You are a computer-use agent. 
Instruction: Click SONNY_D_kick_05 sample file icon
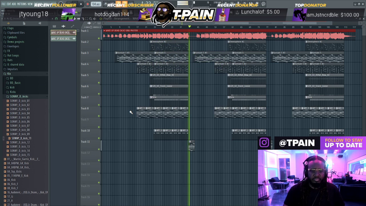(x=7, y=117)
